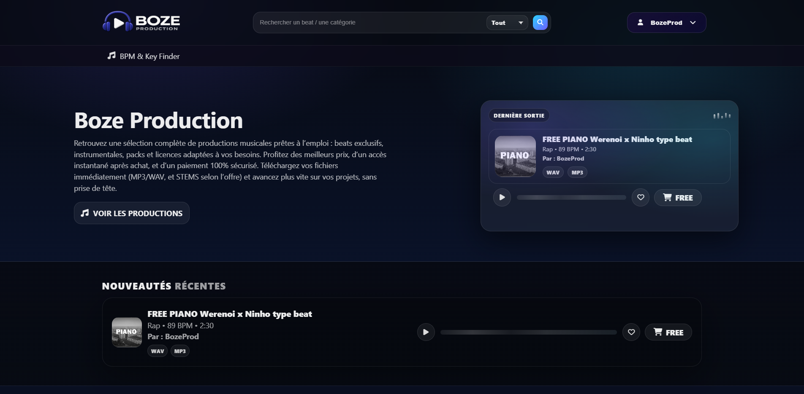Play the beat in Nouveautés Récentes list
This screenshot has height=394, width=804.
tap(426, 332)
